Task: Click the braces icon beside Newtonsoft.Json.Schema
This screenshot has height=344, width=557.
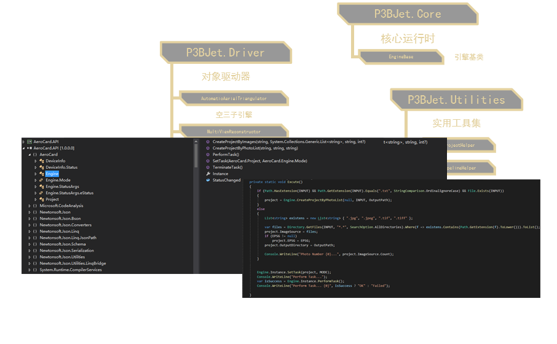Action: [x=35, y=244]
